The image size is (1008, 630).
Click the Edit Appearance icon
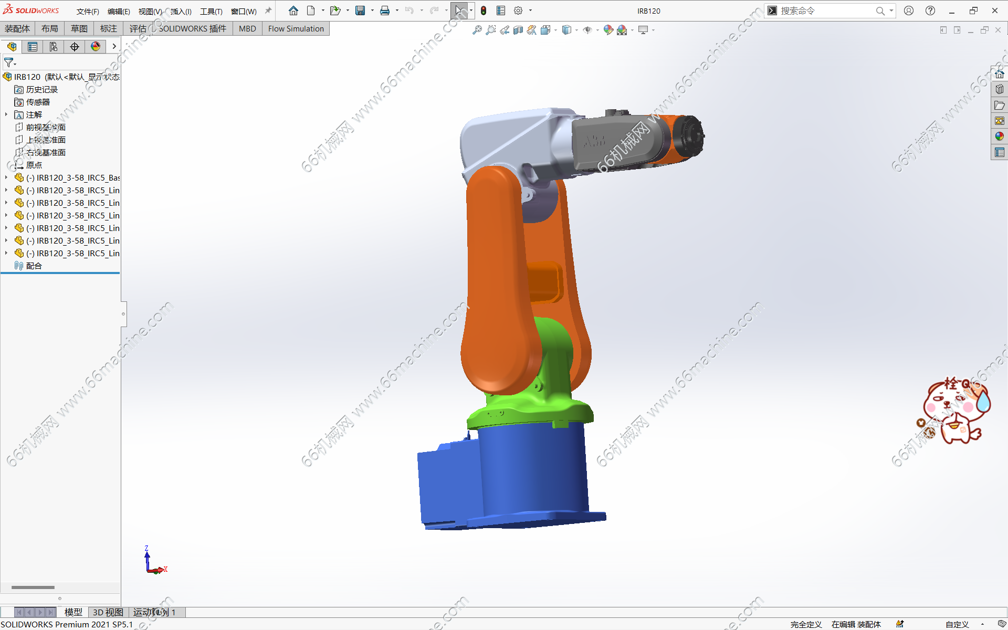pos(608,30)
